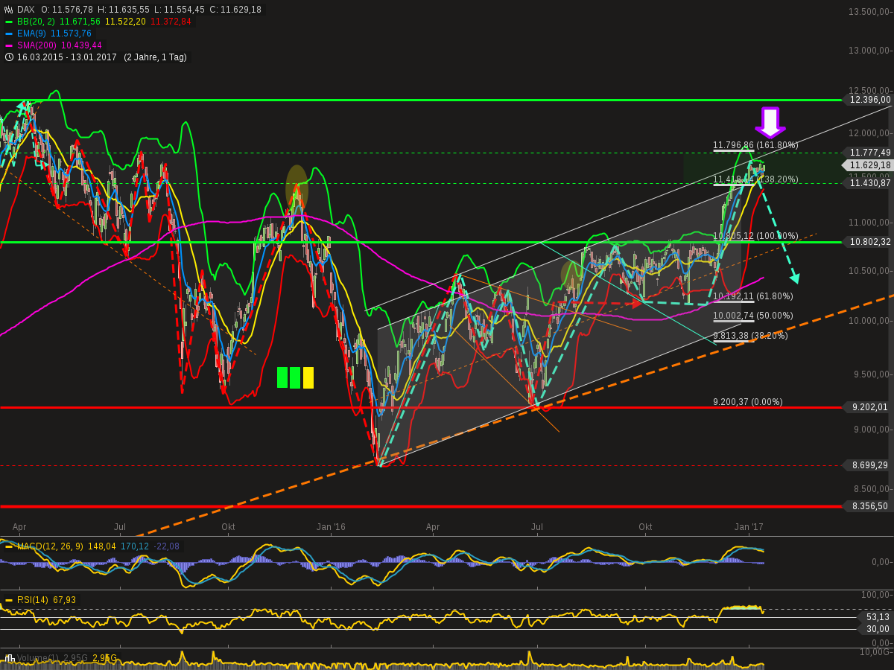
Task: Click the 8.356,50 price tag
Action: [867, 506]
